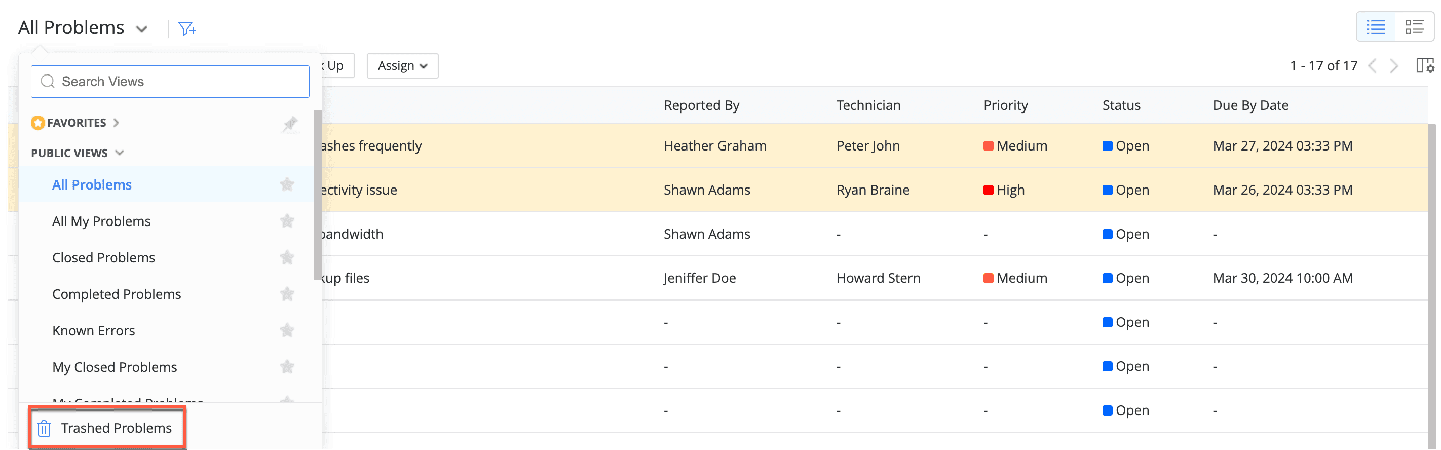Switch to list view layout
This screenshot has width=1441, height=450.
pos(1376,27)
